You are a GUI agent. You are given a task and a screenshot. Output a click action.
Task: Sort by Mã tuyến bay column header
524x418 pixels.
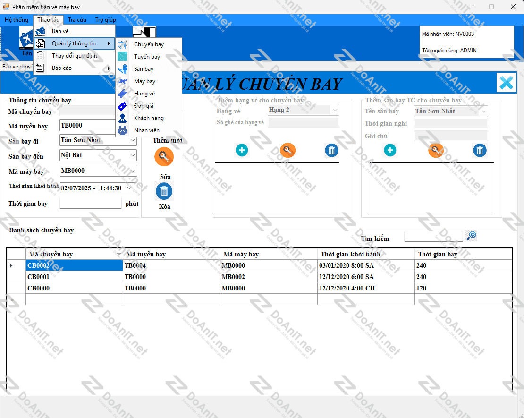pos(171,254)
